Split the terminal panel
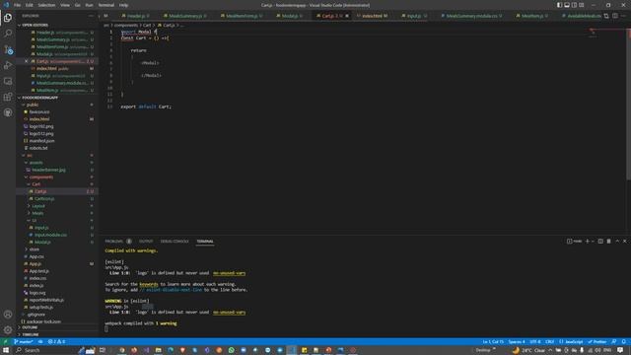 (600, 241)
